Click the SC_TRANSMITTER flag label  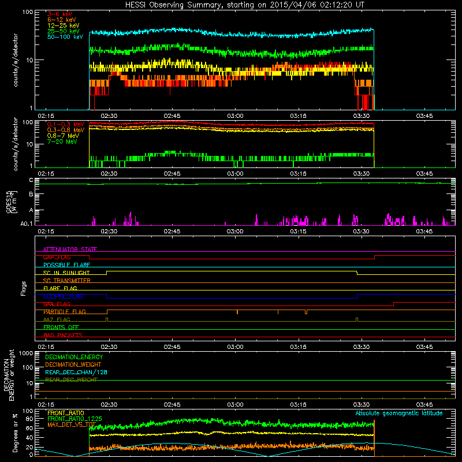tap(67, 281)
